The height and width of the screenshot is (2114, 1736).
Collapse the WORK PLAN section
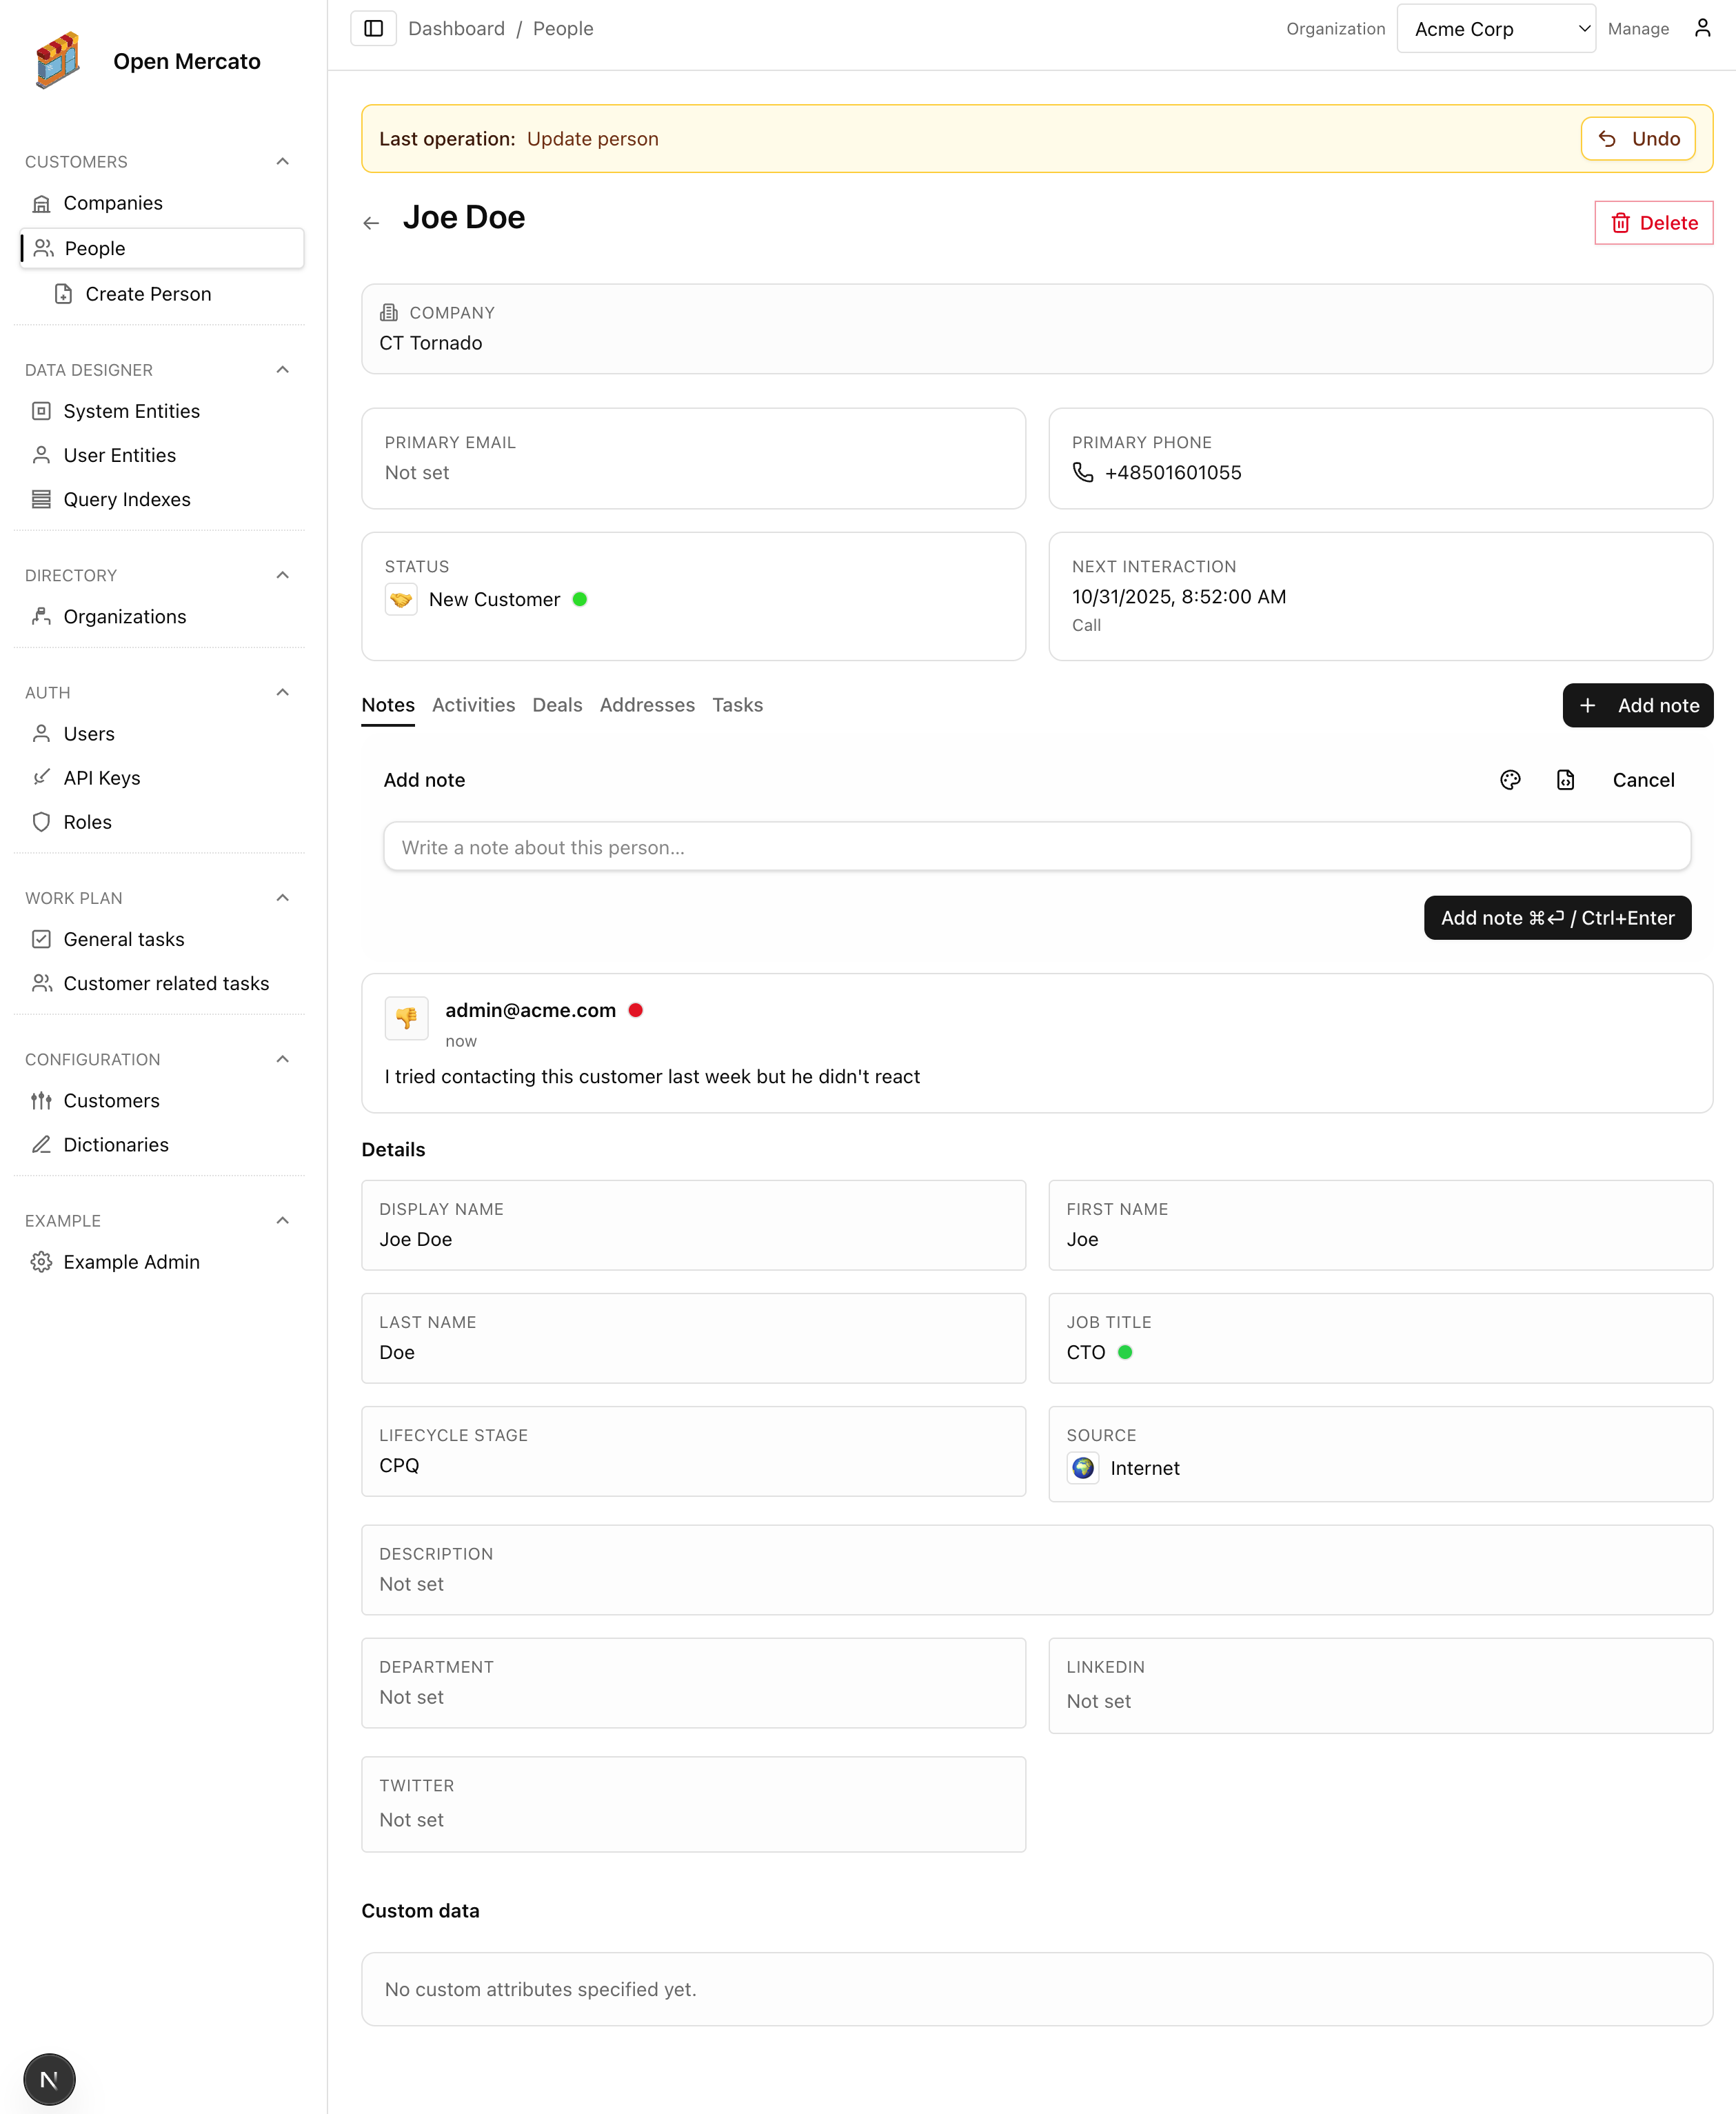click(282, 897)
